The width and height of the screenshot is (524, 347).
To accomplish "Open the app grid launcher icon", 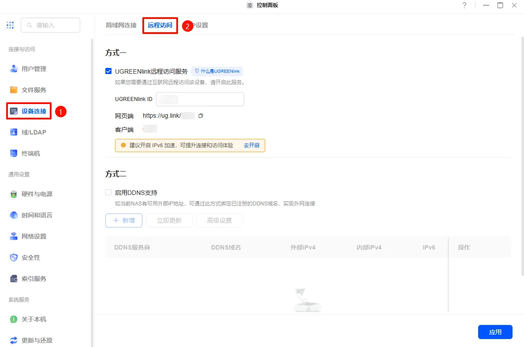I will click(x=10, y=25).
